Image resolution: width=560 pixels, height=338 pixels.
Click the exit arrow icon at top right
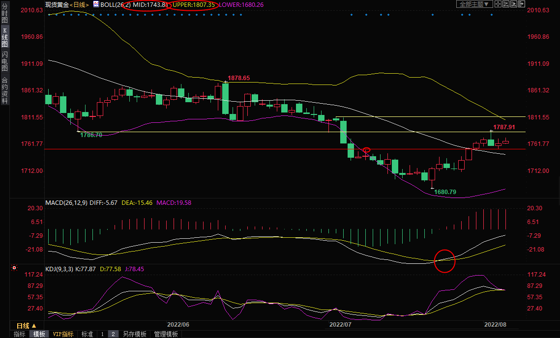point(522,4)
